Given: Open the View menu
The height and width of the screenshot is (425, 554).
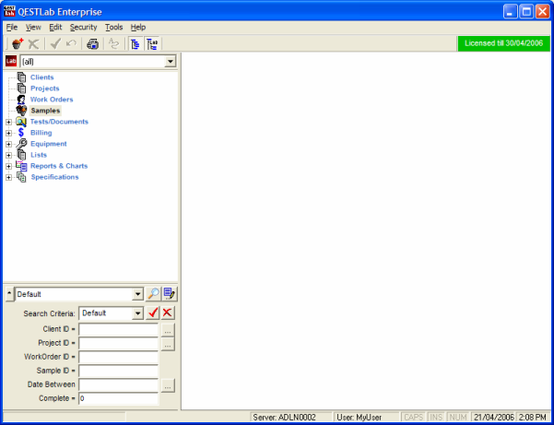Looking at the screenshot, I should coord(33,28).
